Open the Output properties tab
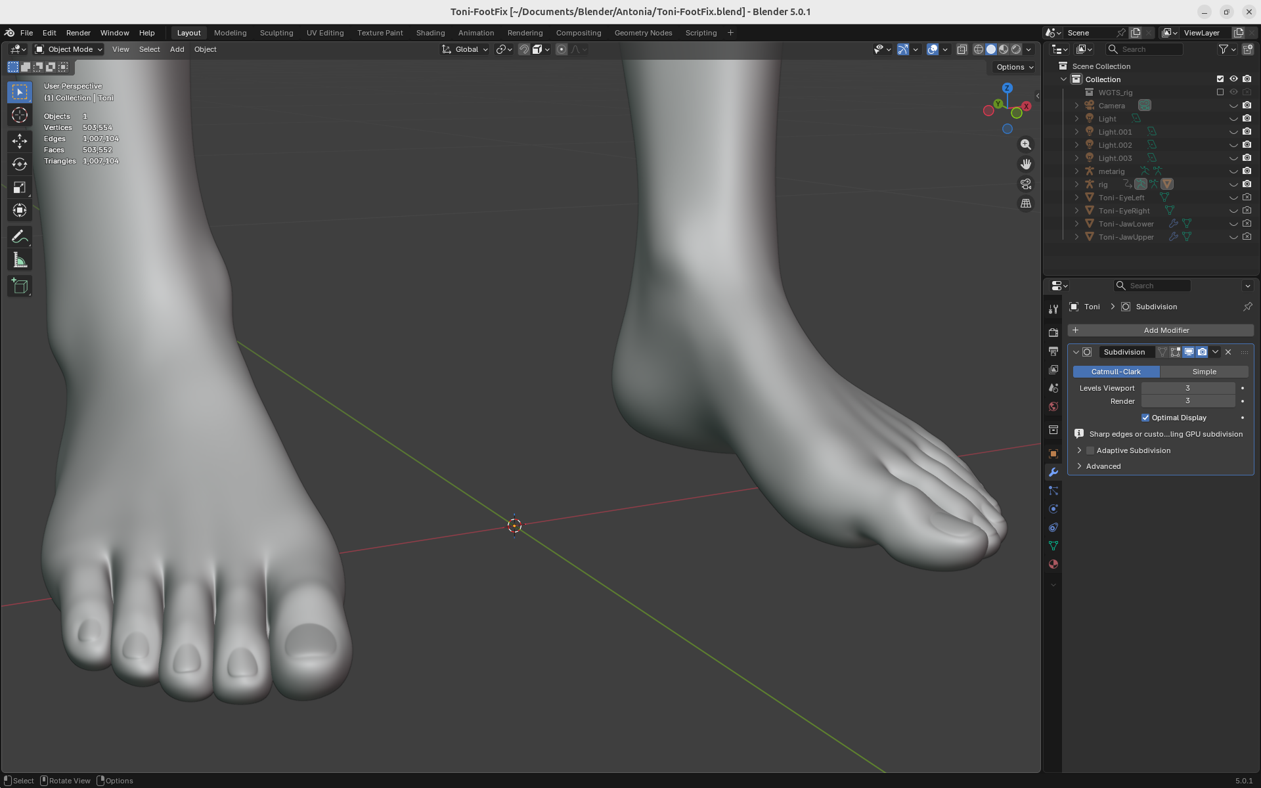This screenshot has width=1261, height=788. tap(1053, 351)
